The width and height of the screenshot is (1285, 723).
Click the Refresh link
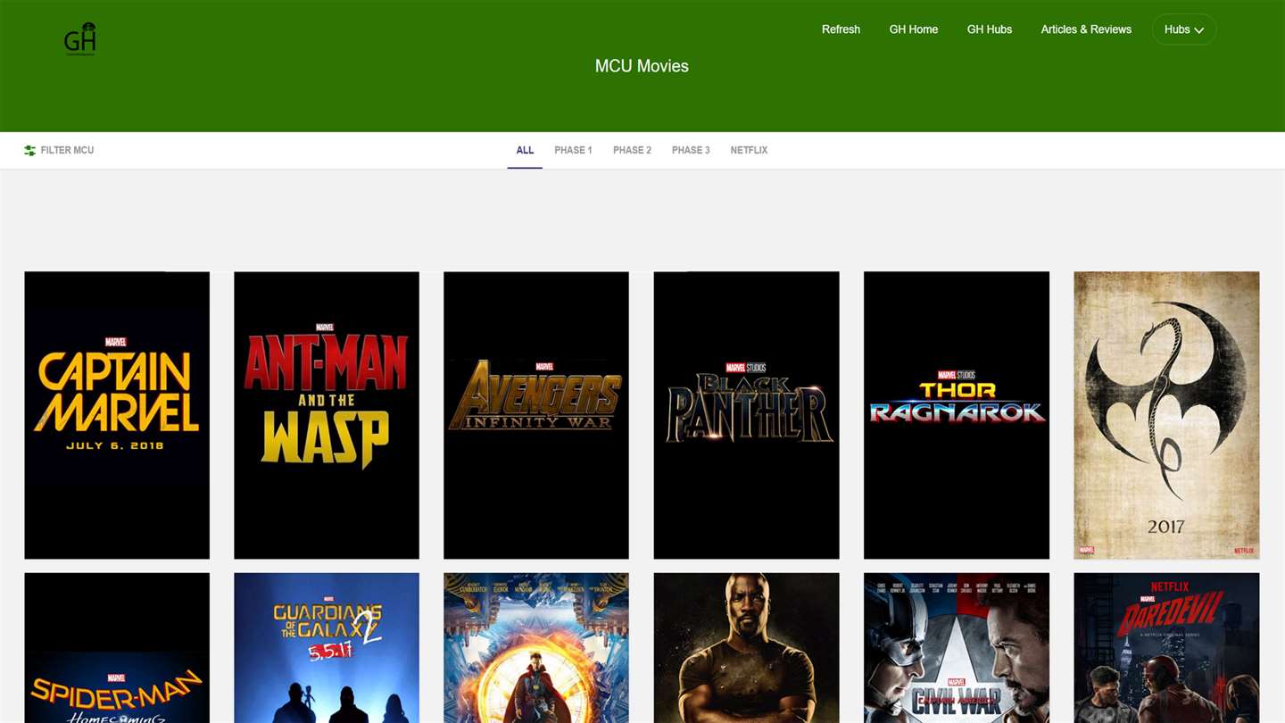click(x=841, y=29)
